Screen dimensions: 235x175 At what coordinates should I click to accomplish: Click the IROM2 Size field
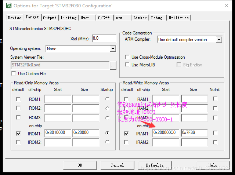(86, 142)
